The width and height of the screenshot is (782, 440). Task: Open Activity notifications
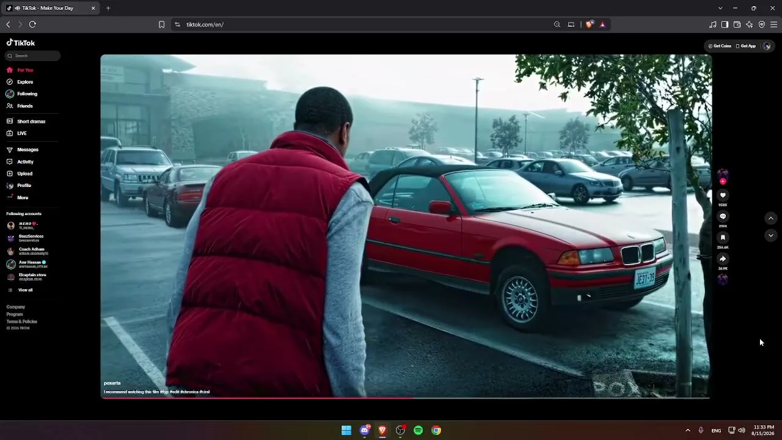20,162
